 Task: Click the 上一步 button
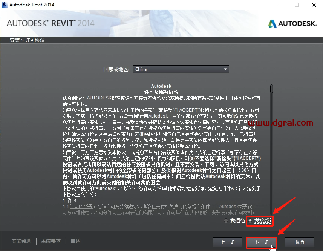[x=227, y=242]
